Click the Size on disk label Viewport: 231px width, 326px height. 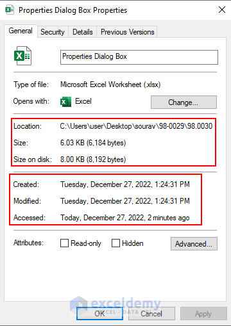pyautogui.click(x=33, y=159)
